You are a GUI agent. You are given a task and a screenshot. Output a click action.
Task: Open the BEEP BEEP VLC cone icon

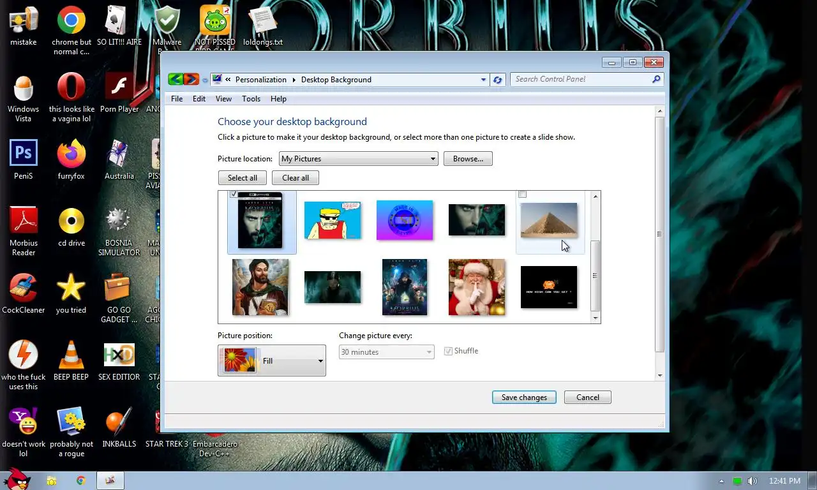coord(71,355)
